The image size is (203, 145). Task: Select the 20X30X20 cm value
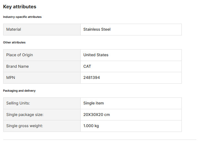pos(97,115)
